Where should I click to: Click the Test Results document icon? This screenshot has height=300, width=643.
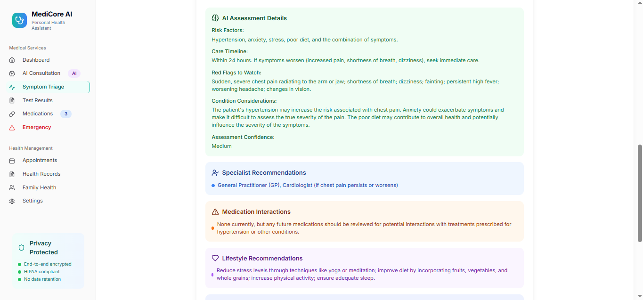(x=12, y=100)
